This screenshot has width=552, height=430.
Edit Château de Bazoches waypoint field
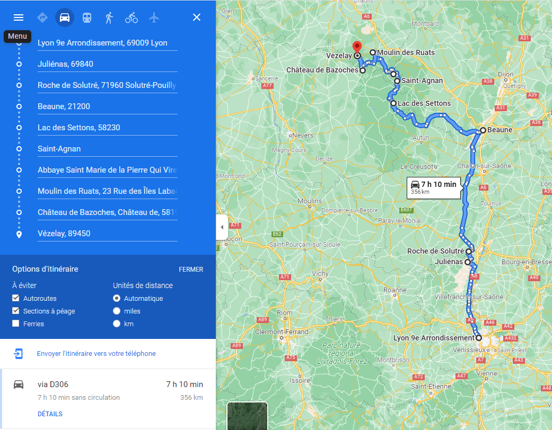(107, 212)
